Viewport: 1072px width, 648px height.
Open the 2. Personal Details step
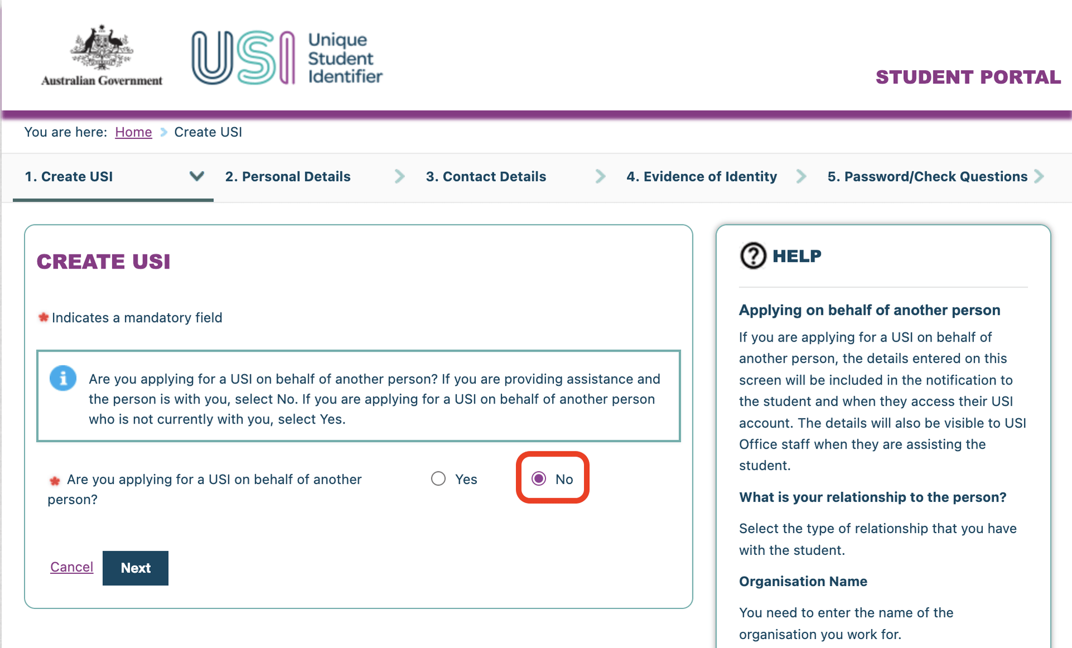click(x=288, y=176)
